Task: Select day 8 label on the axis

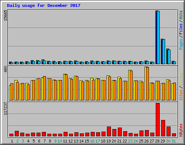Action: [50, 141]
